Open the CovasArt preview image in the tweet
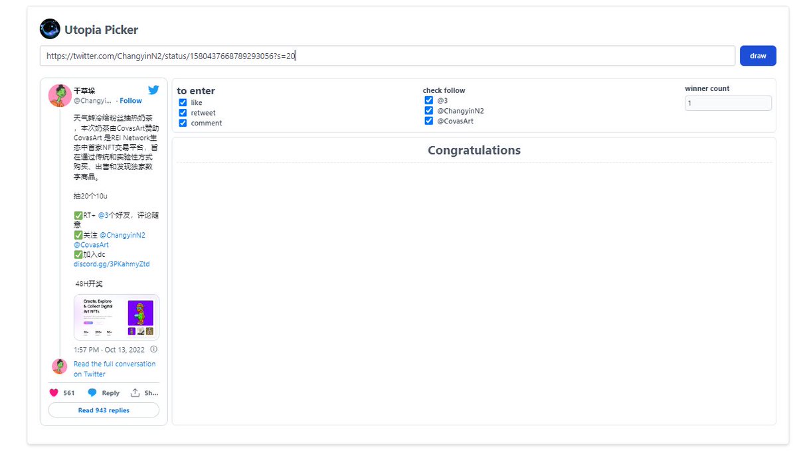 coord(116,317)
